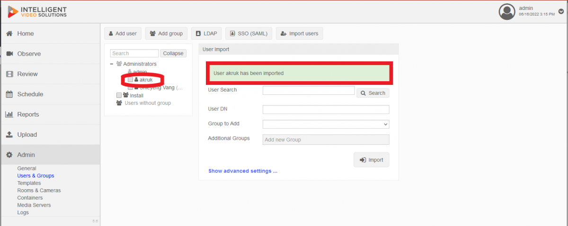This screenshot has height=226, width=568.
Task: Show advanced settings link
Action: (x=243, y=171)
